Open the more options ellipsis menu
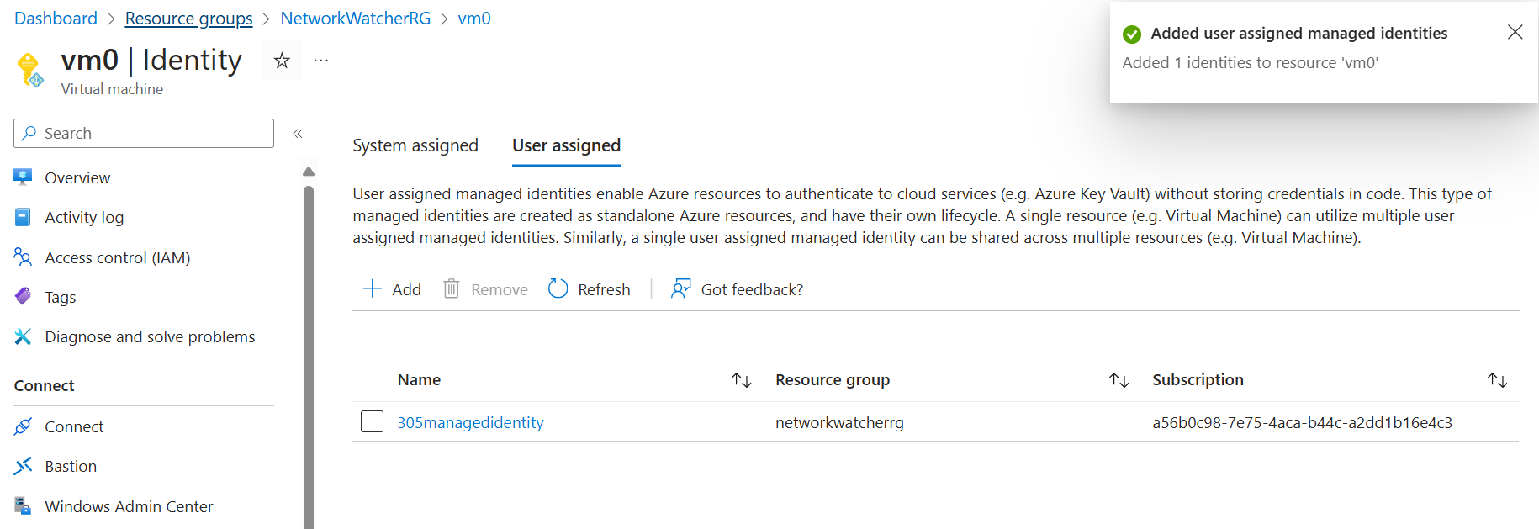The height and width of the screenshot is (529, 1539). [321, 61]
